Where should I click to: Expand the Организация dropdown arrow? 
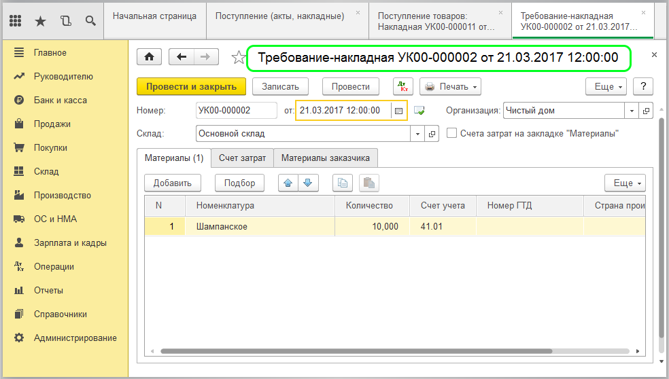[x=632, y=111]
